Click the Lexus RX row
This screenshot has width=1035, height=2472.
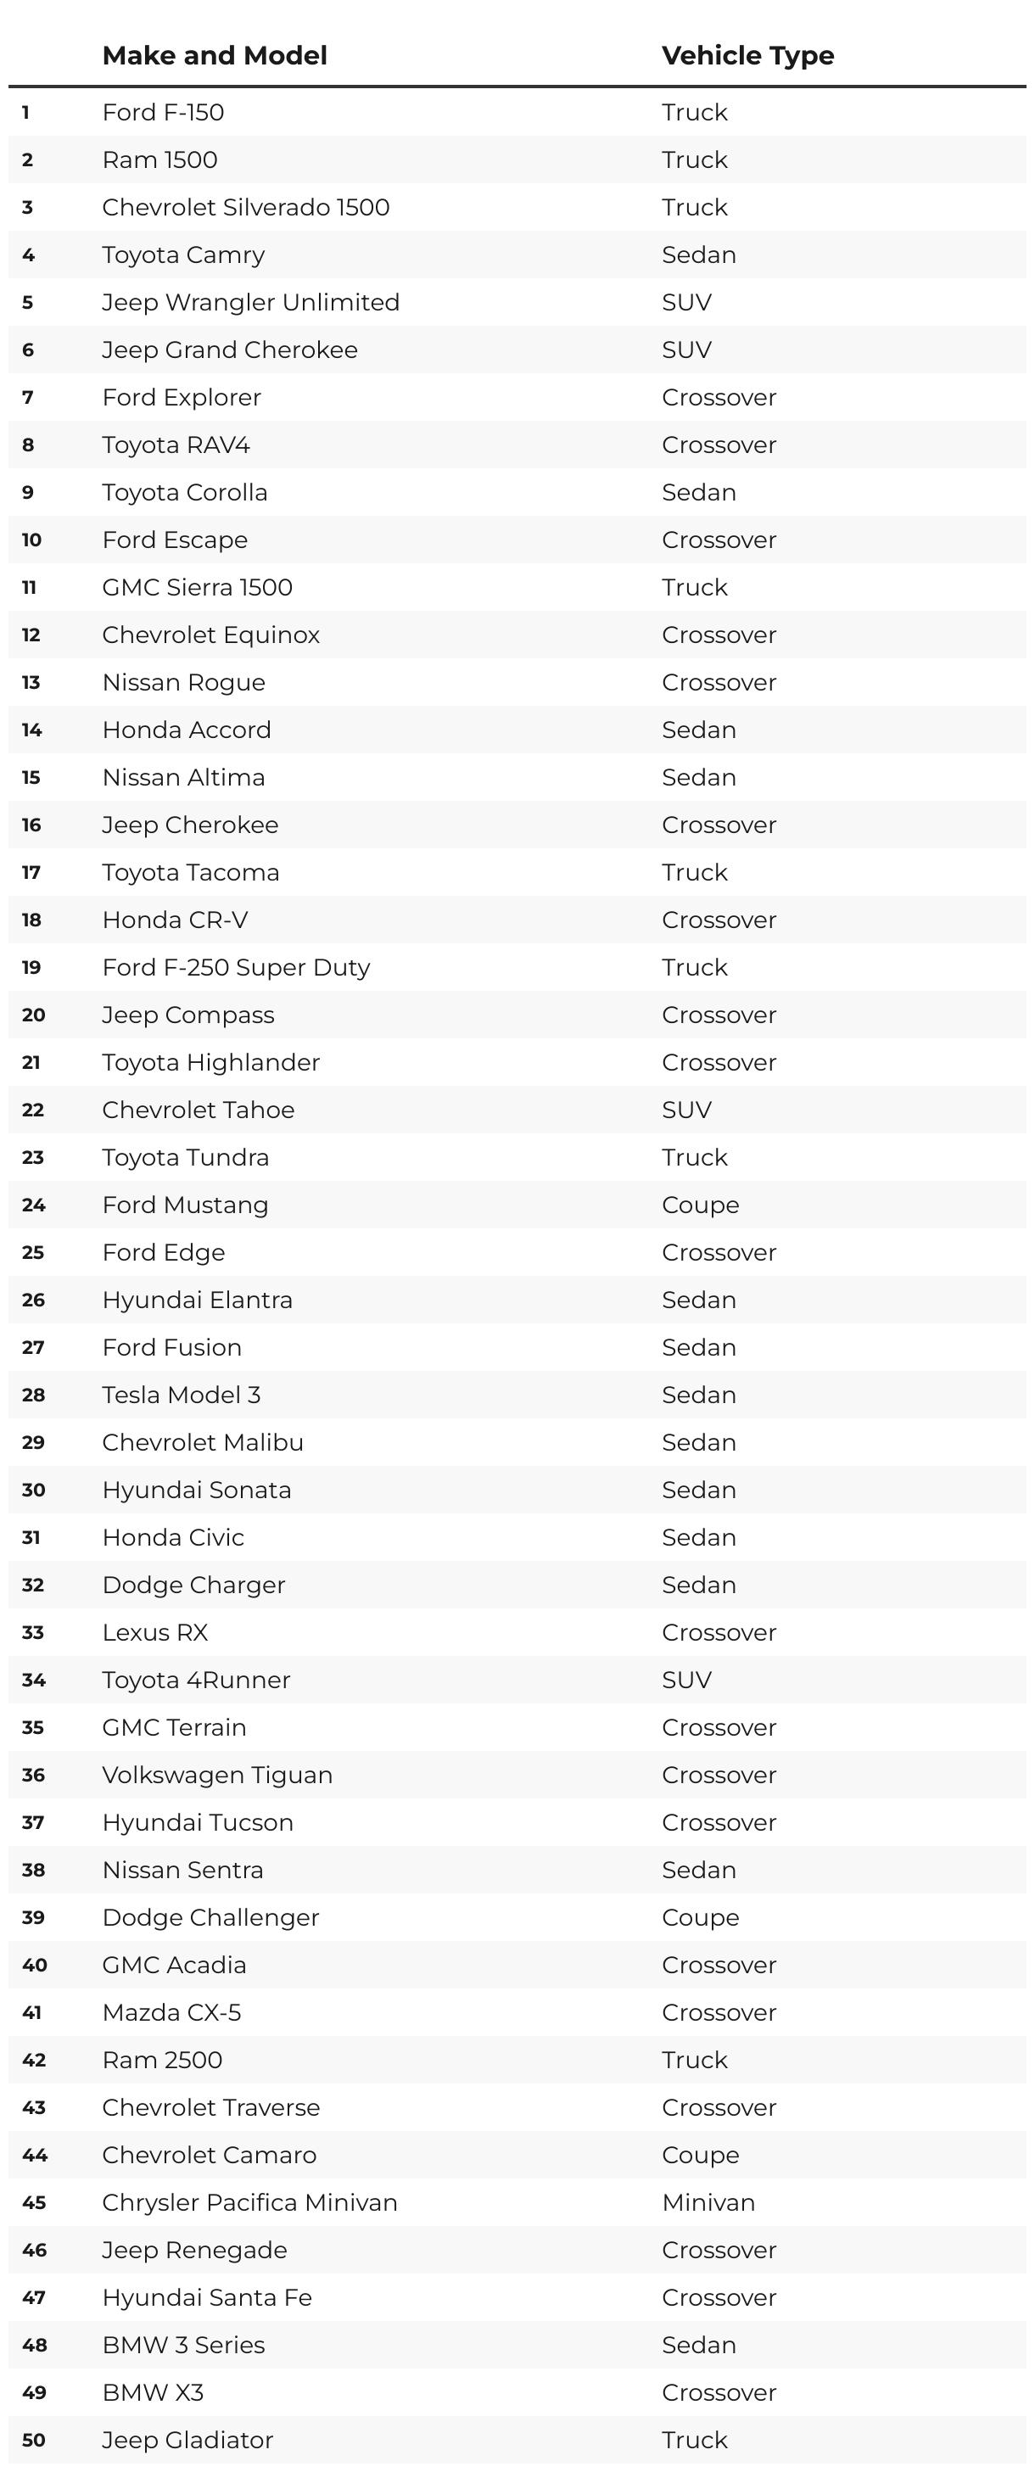(517, 1632)
